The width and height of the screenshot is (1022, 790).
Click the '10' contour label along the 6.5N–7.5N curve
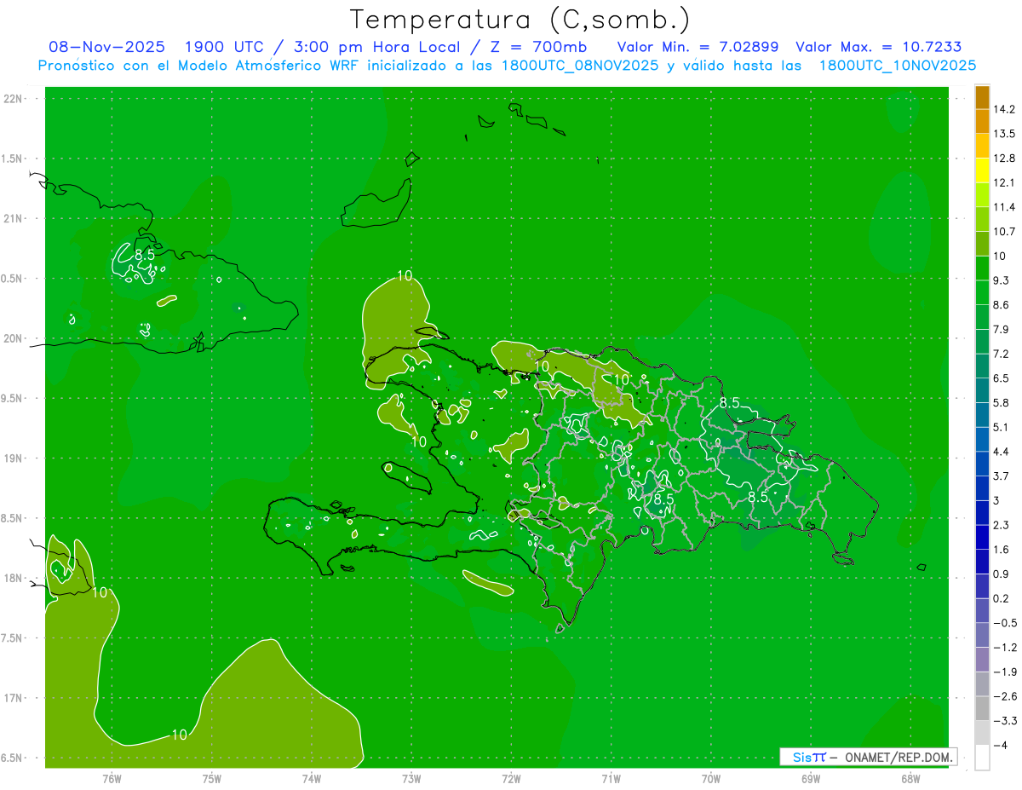pyautogui.click(x=179, y=735)
